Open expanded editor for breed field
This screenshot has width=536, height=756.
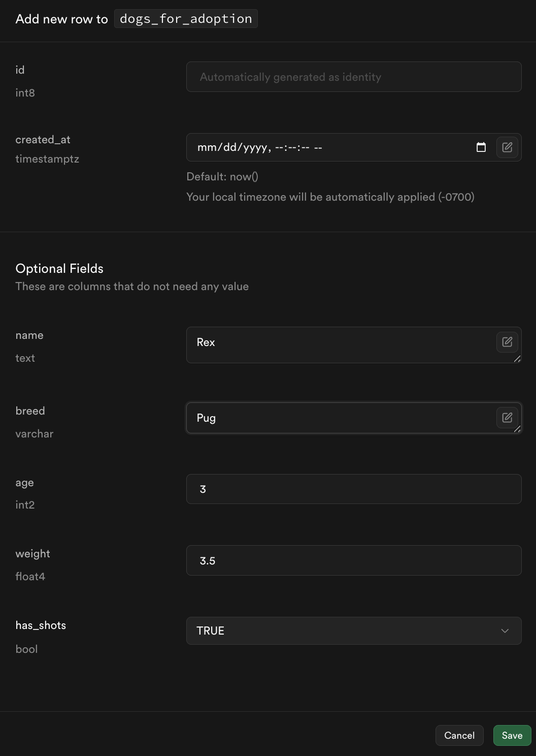[507, 418]
